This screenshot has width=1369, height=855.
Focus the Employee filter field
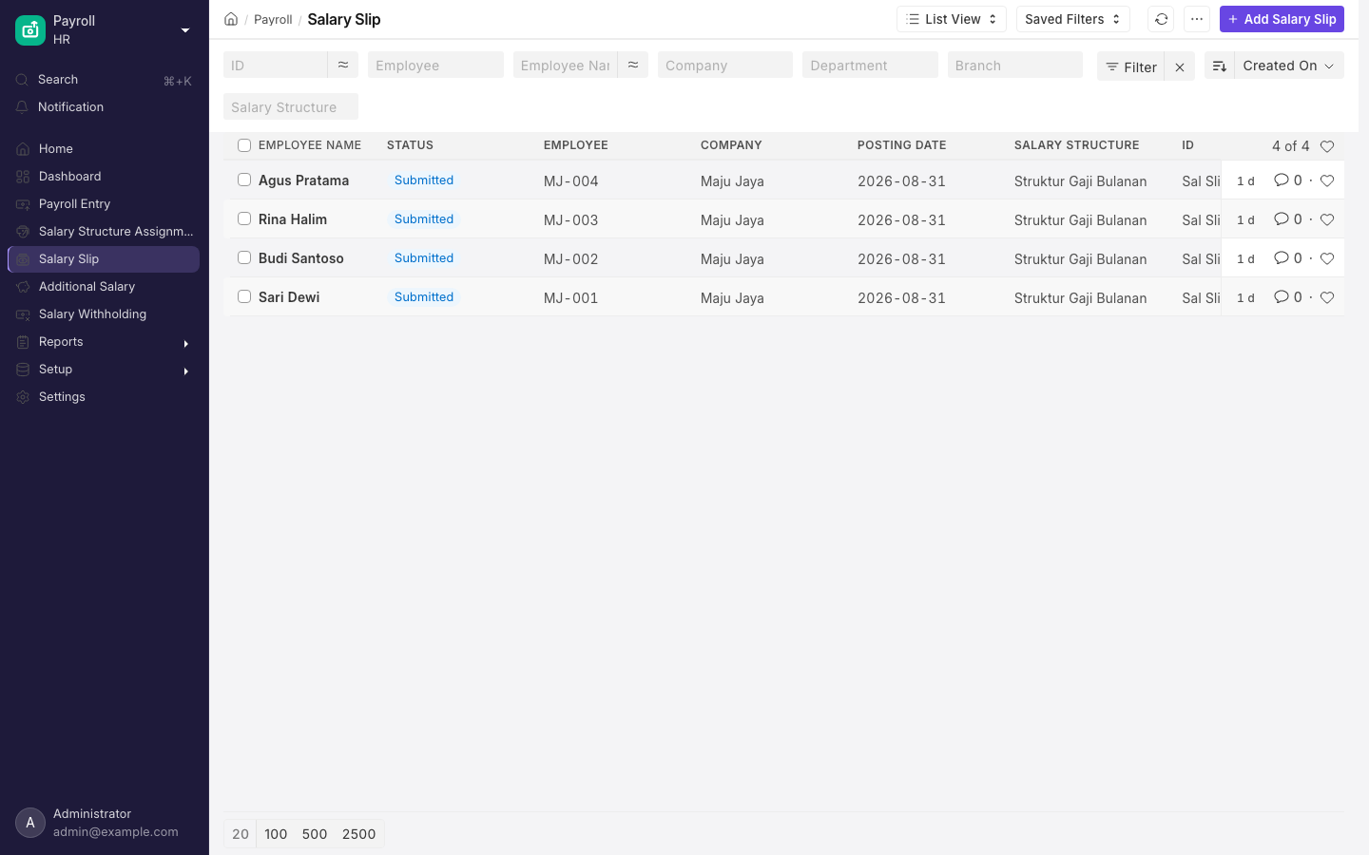[x=435, y=65]
